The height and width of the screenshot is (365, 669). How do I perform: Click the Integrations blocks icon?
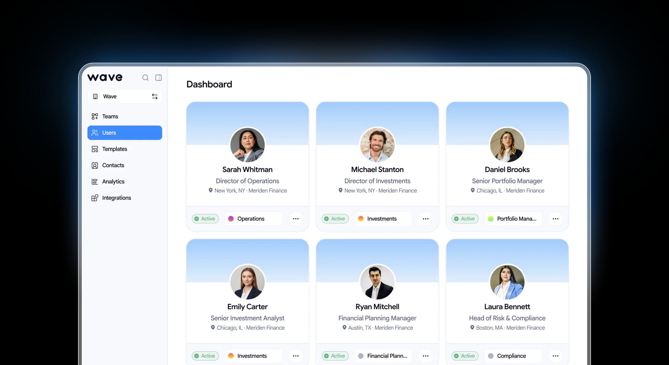(95, 198)
